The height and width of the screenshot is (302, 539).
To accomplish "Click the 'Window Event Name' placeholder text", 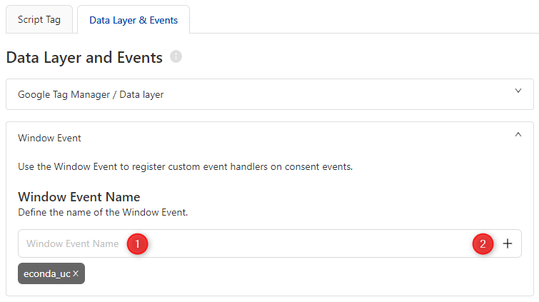I will pyautogui.click(x=72, y=243).
